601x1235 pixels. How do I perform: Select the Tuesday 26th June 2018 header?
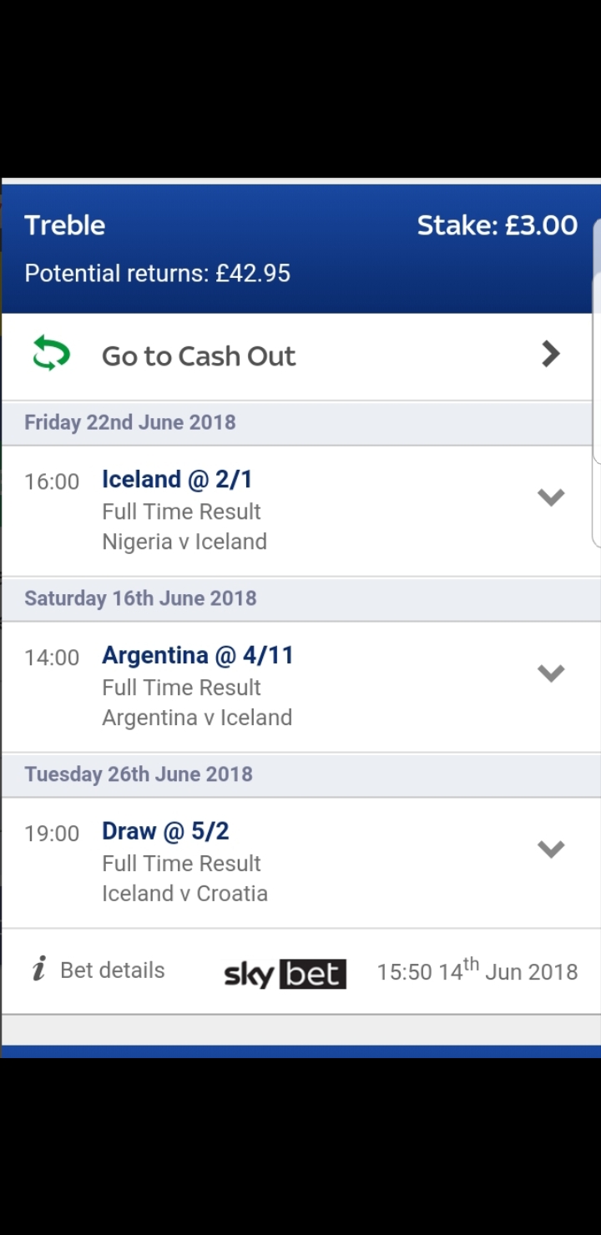tap(139, 774)
